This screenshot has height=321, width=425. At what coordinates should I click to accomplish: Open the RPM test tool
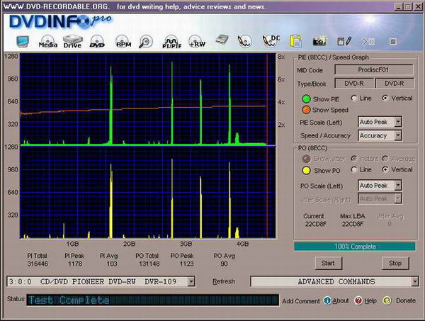tap(123, 42)
